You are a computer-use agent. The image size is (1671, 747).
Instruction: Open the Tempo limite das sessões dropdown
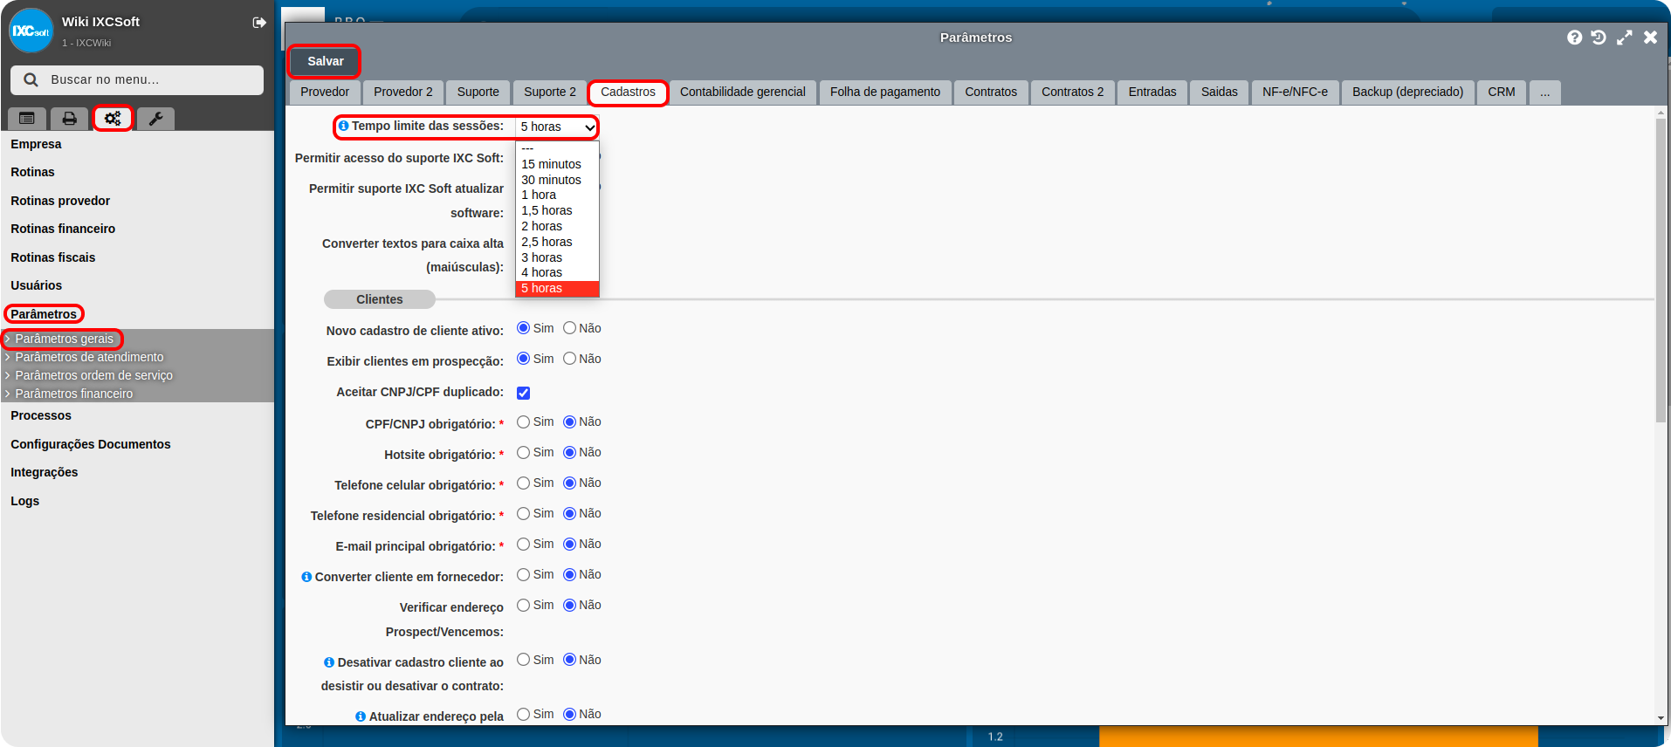(x=557, y=127)
